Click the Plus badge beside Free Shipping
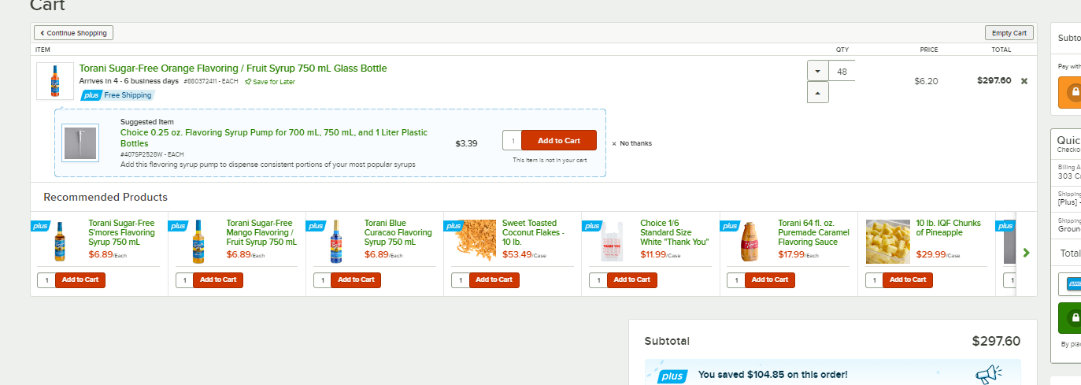The image size is (1081, 385). point(91,95)
